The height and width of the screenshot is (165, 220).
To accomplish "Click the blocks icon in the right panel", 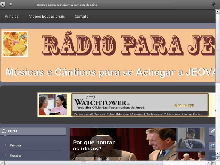I will [213, 131].
